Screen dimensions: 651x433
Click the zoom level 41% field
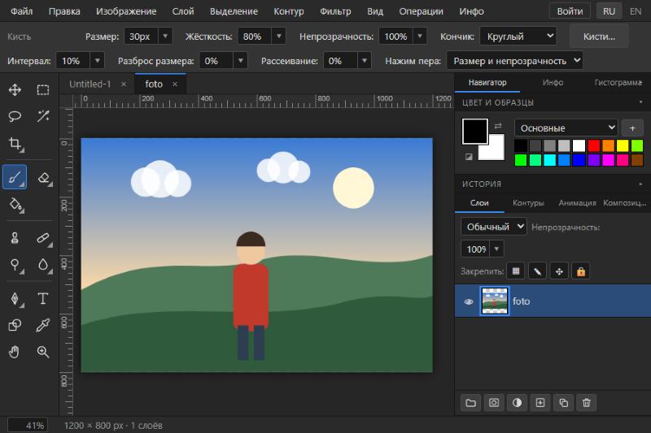click(x=28, y=426)
